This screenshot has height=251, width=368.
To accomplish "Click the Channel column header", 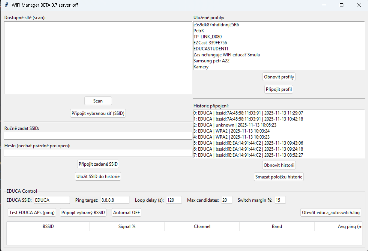I will (202, 226).
